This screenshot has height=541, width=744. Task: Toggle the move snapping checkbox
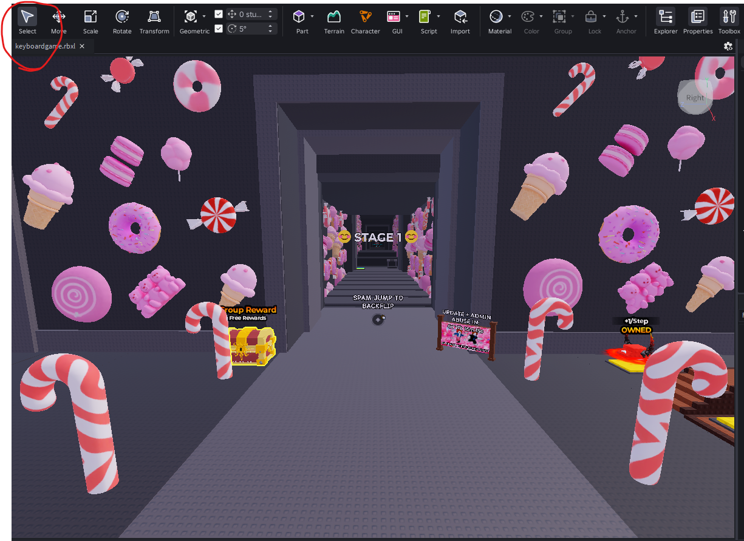click(219, 14)
